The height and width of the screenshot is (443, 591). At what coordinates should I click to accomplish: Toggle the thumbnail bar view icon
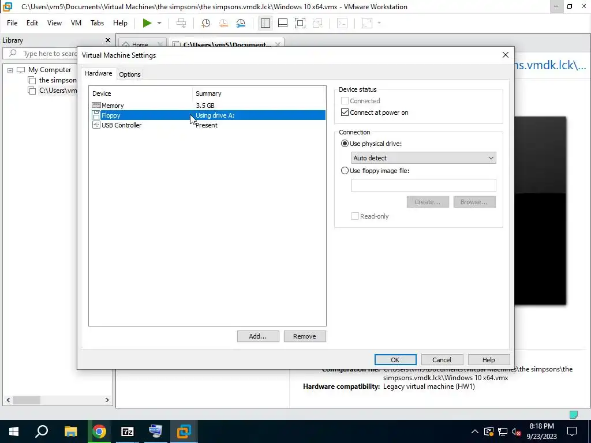point(283,23)
